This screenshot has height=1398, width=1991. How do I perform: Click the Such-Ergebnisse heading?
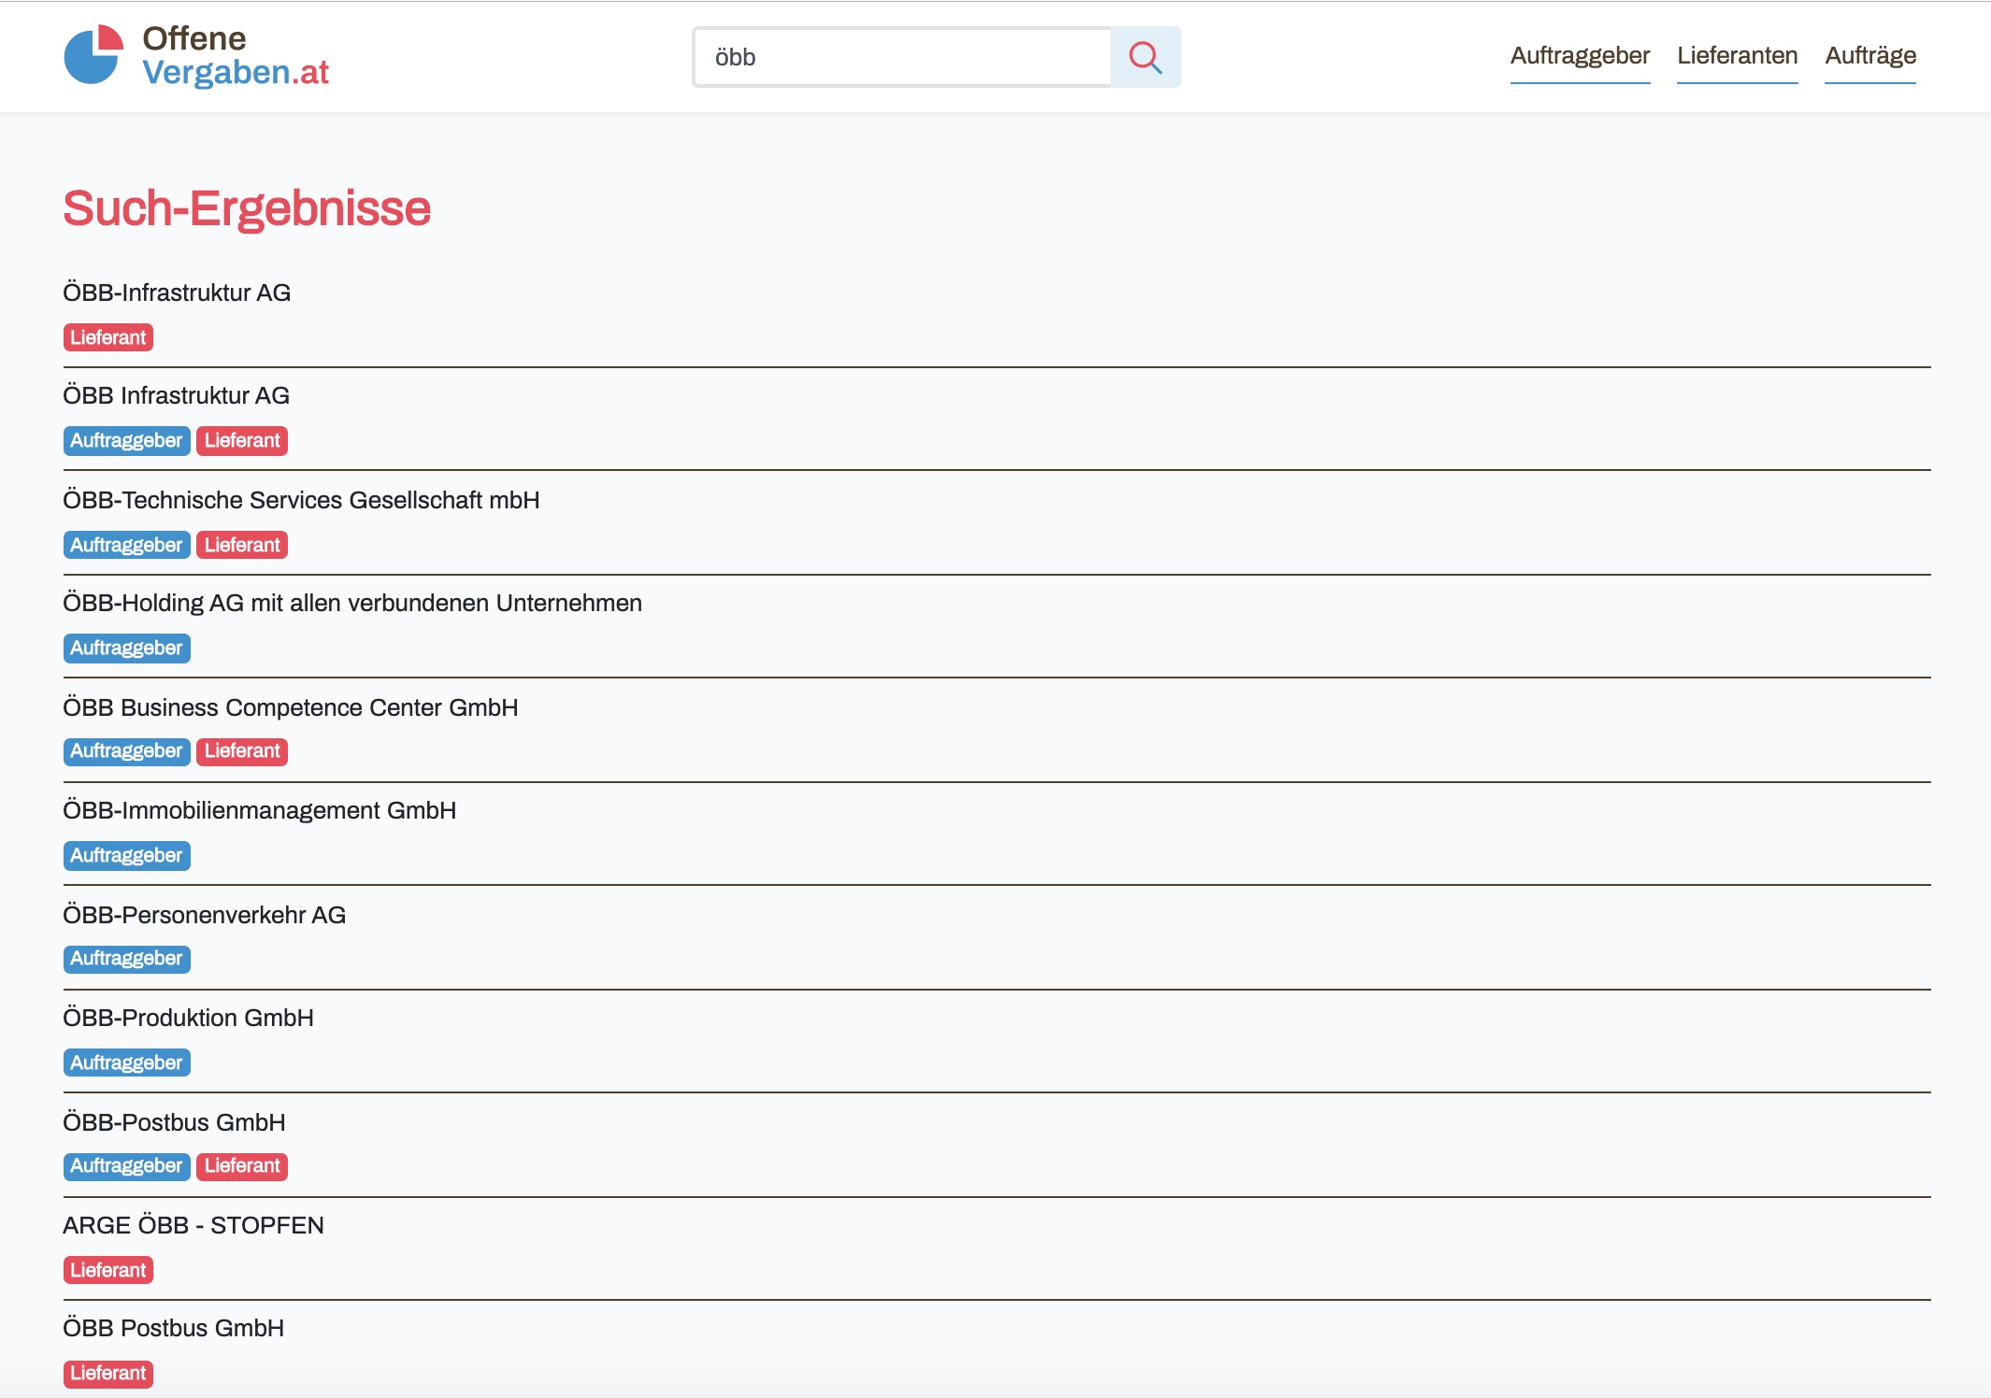tap(247, 208)
